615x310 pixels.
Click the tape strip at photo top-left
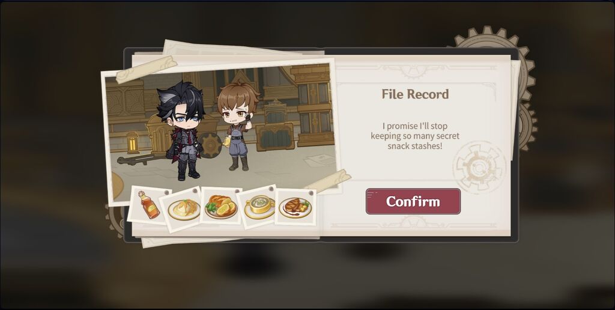(x=147, y=69)
